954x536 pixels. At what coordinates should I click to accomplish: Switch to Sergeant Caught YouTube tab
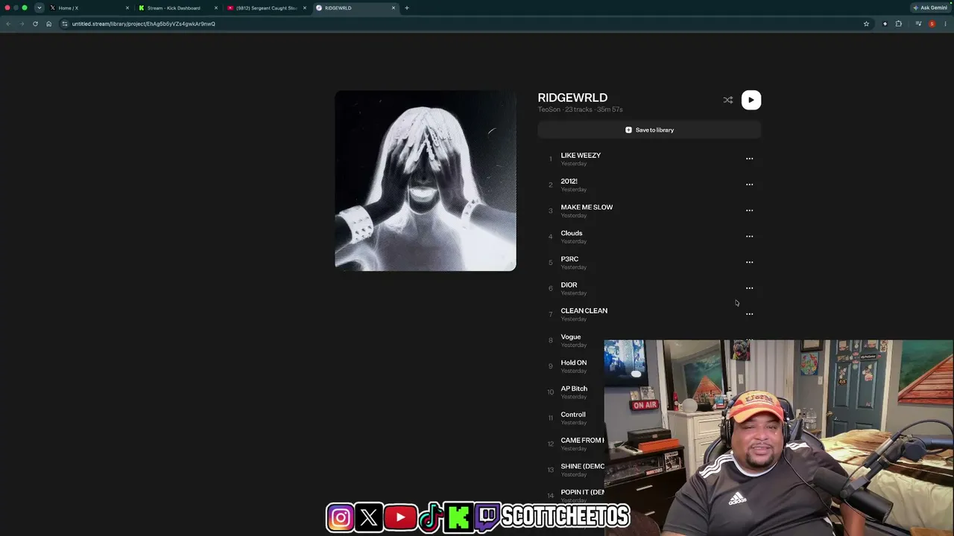(x=266, y=8)
